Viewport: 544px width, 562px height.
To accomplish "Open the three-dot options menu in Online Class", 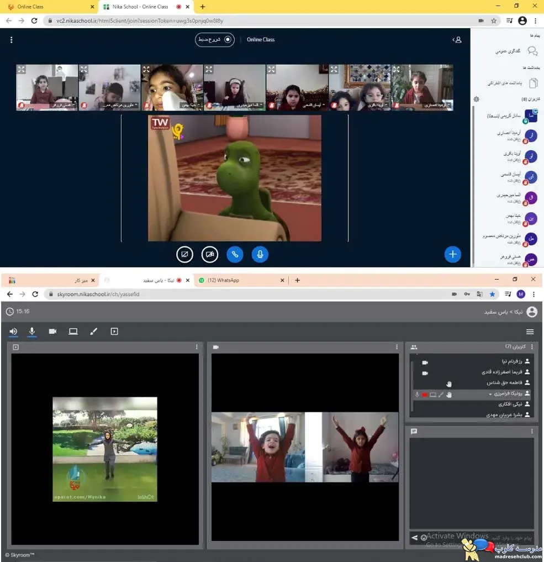I will 12,40.
